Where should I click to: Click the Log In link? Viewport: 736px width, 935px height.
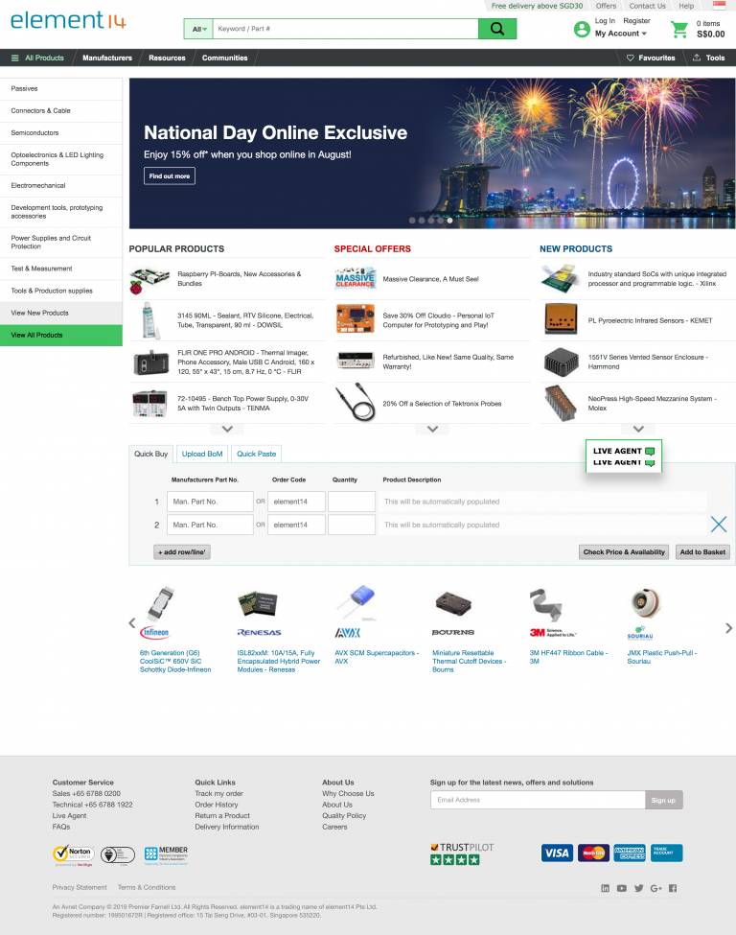(605, 21)
